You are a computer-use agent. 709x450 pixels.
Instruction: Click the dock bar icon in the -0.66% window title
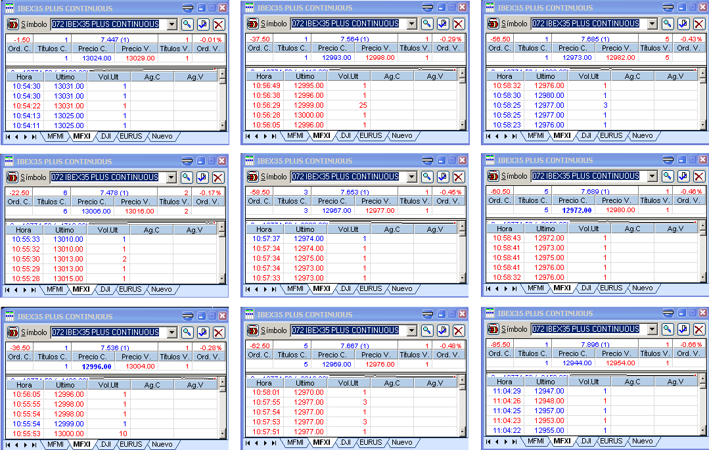pyautogui.click(x=668, y=313)
